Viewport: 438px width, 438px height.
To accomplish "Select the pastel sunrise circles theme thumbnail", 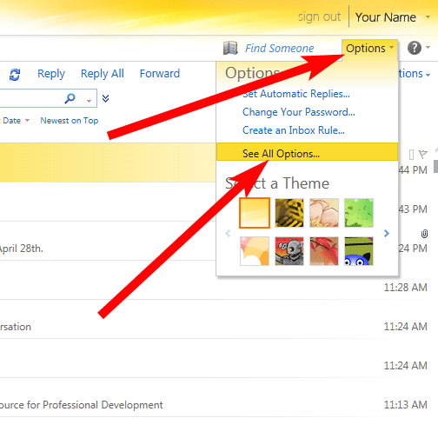I will click(x=255, y=251).
